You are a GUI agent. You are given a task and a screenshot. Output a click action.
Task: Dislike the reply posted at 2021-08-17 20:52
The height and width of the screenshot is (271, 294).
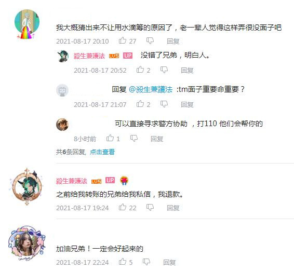(164, 70)
